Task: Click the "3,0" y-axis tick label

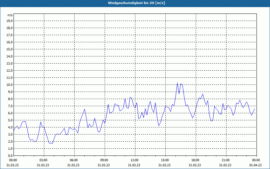Action: [10, 134]
